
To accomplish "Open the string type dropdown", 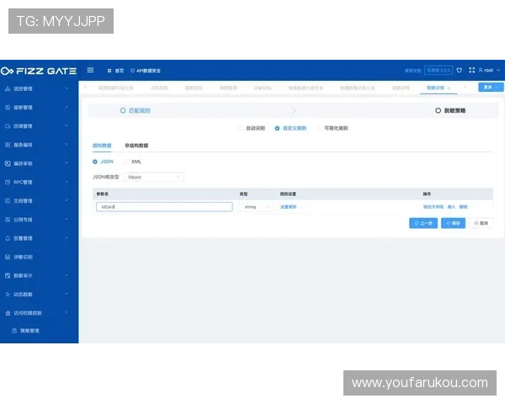I will [x=257, y=207].
